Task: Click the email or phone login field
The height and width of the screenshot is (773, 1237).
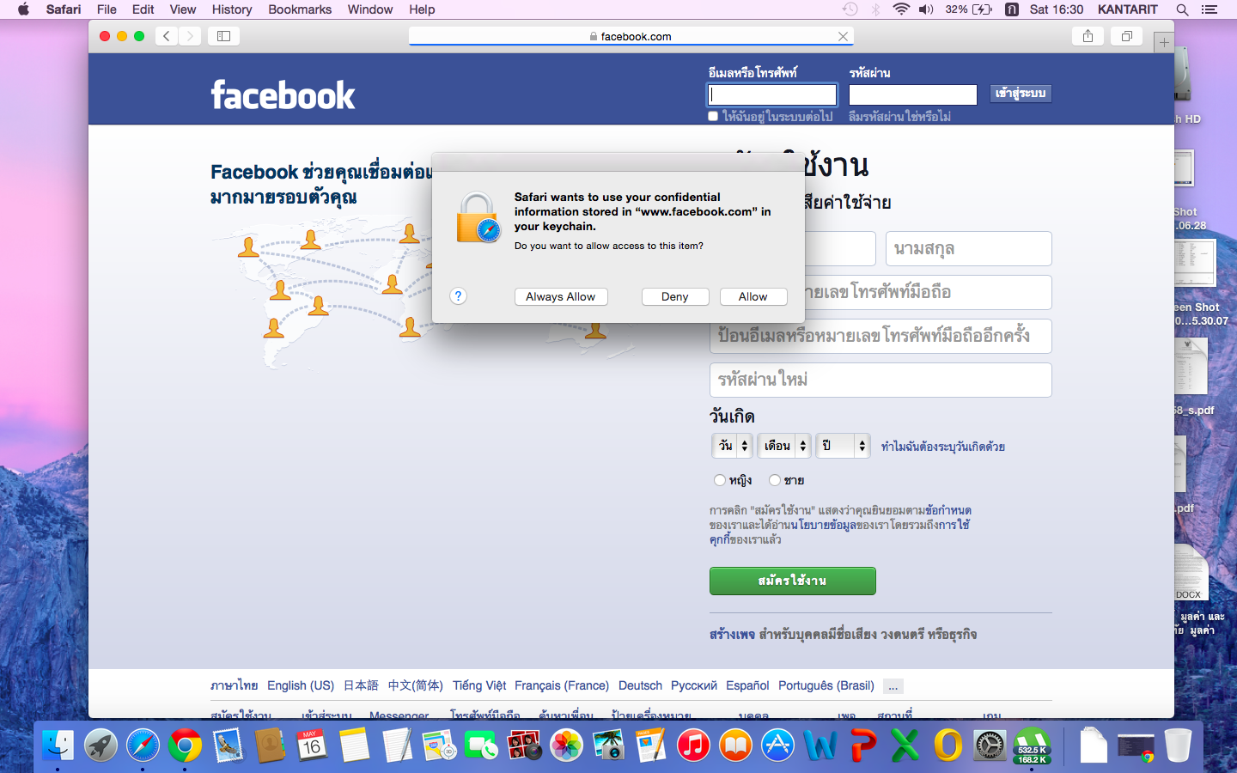Action: (772, 94)
